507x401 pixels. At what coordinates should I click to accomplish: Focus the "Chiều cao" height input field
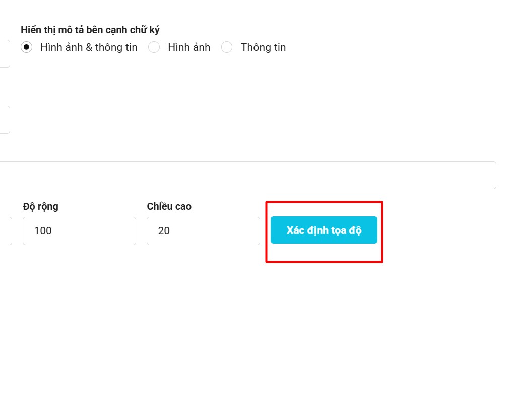[x=203, y=231]
